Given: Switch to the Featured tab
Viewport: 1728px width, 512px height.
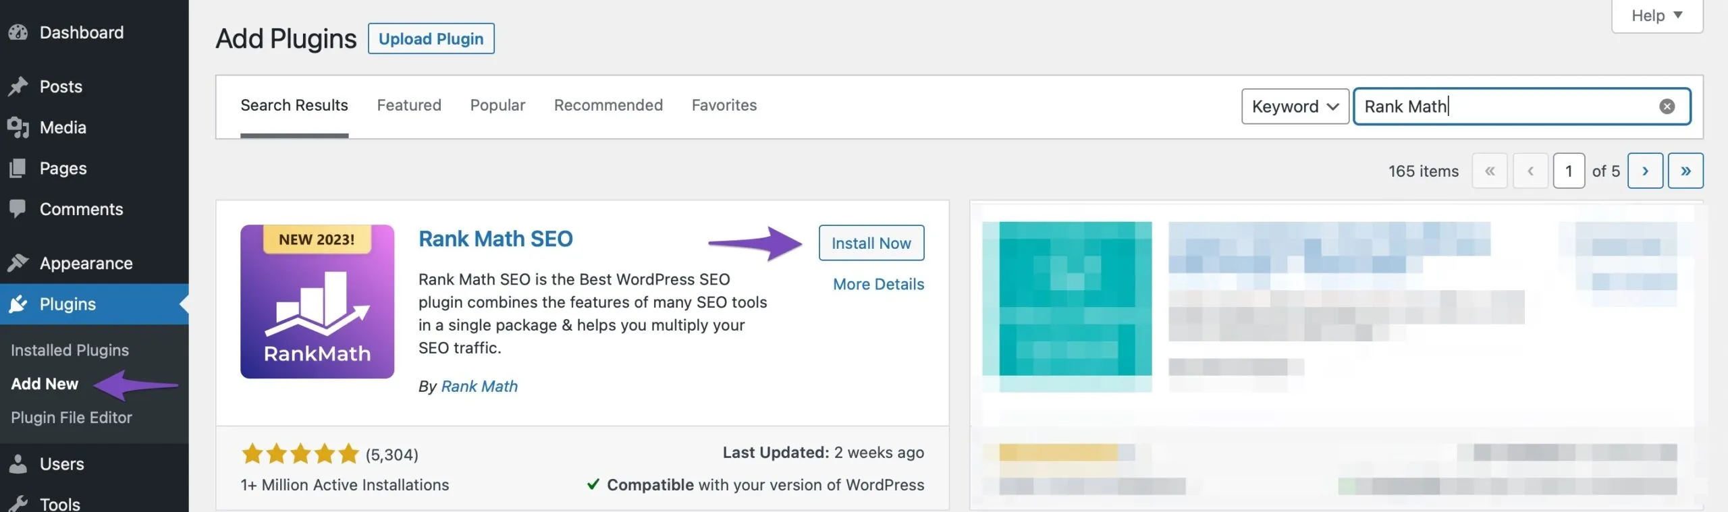Looking at the screenshot, I should (409, 105).
